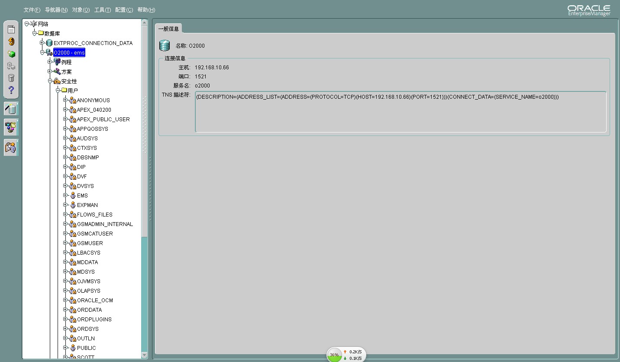Click the 例程 instance icon
This screenshot has height=362, width=620.
tap(57, 62)
